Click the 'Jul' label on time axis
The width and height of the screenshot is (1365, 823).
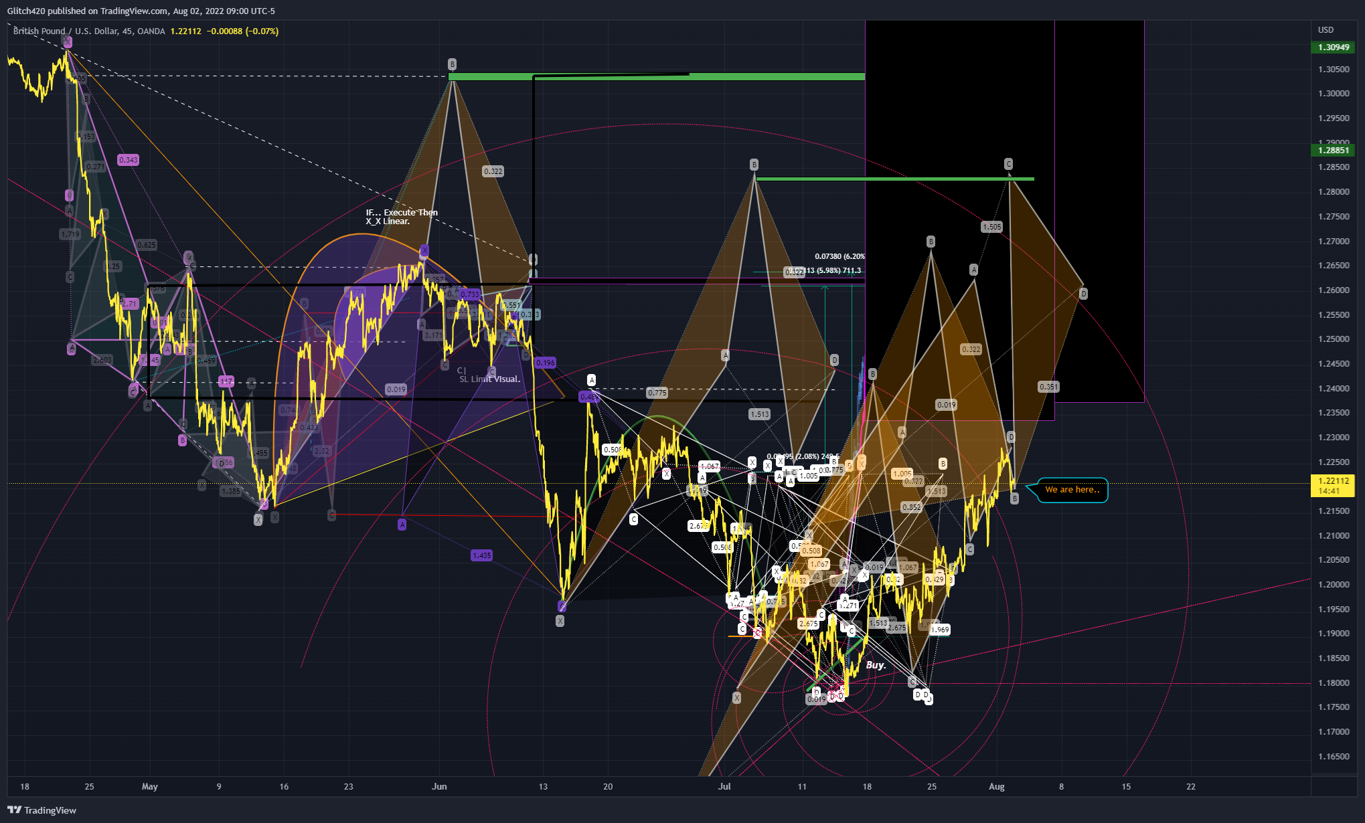pyautogui.click(x=724, y=786)
